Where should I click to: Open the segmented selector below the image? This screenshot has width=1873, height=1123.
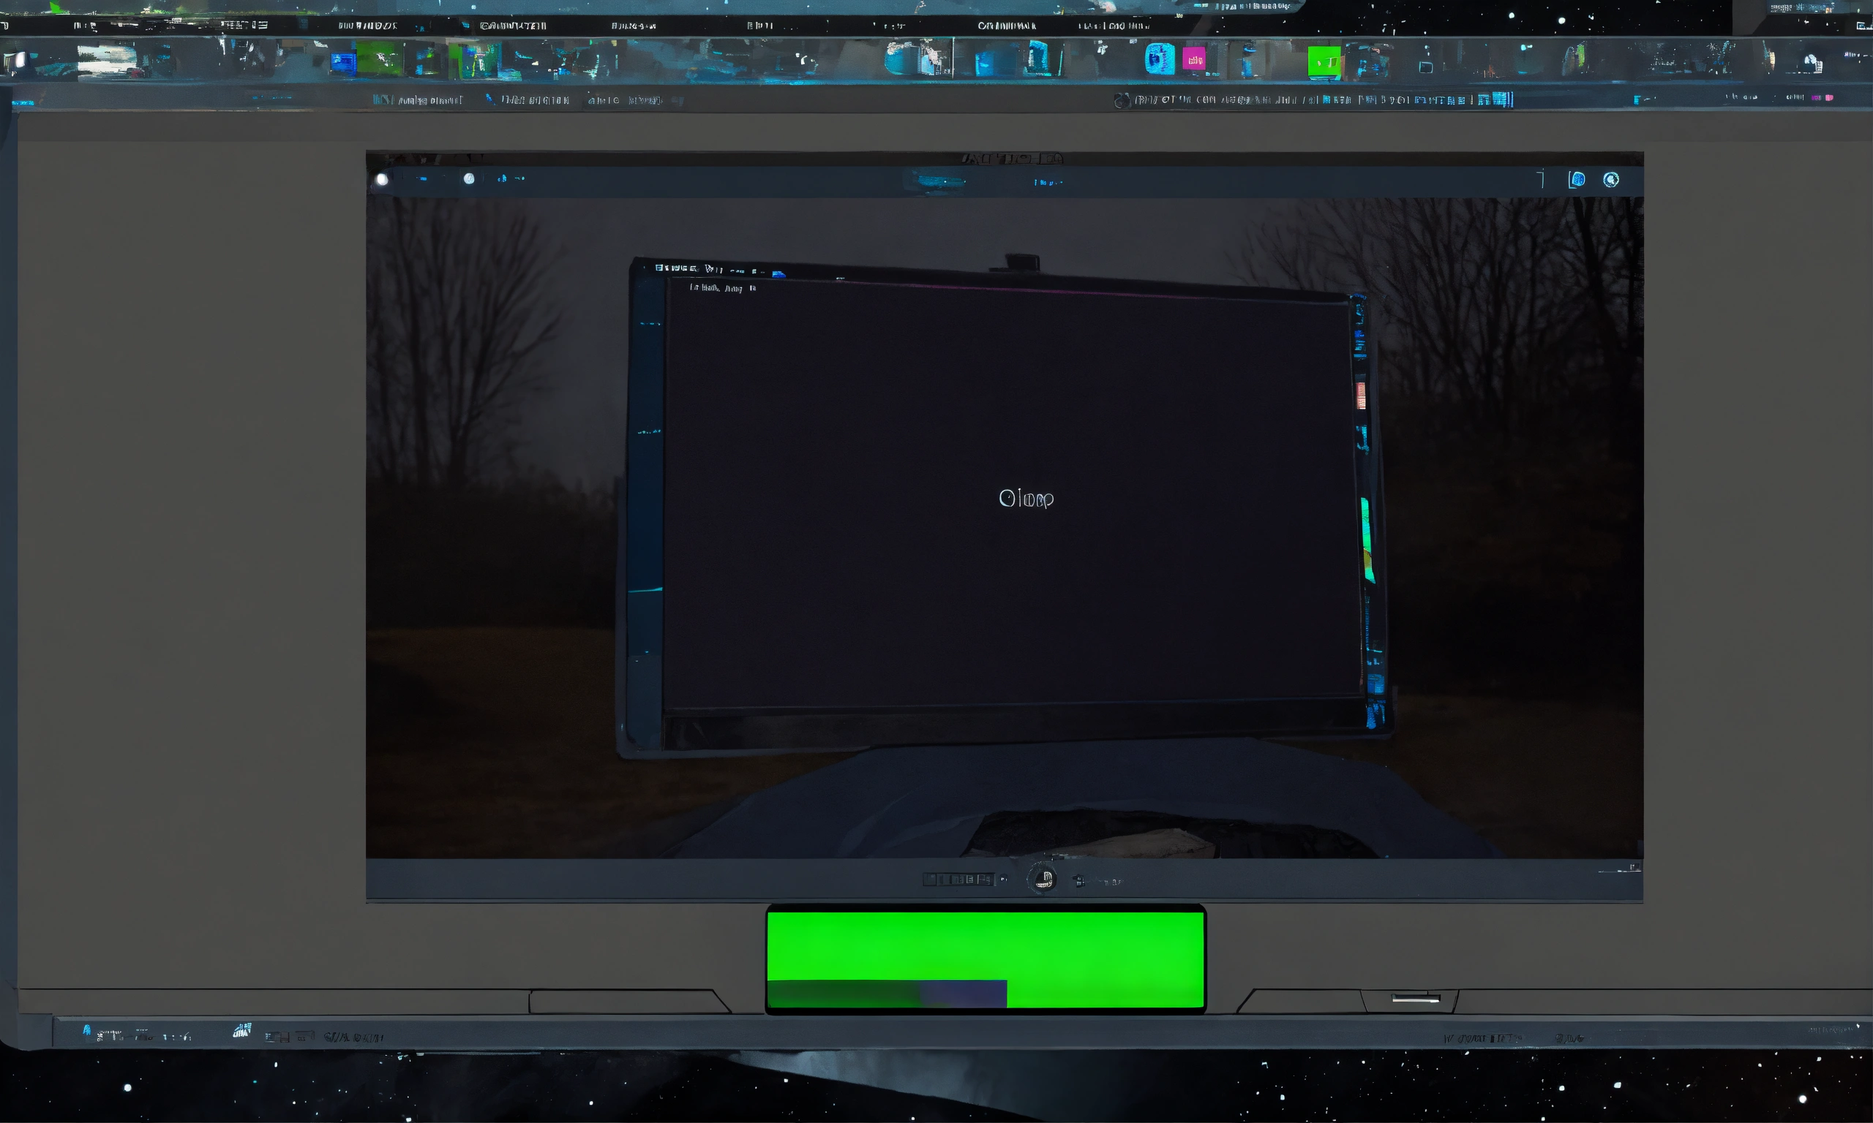[958, 880]
